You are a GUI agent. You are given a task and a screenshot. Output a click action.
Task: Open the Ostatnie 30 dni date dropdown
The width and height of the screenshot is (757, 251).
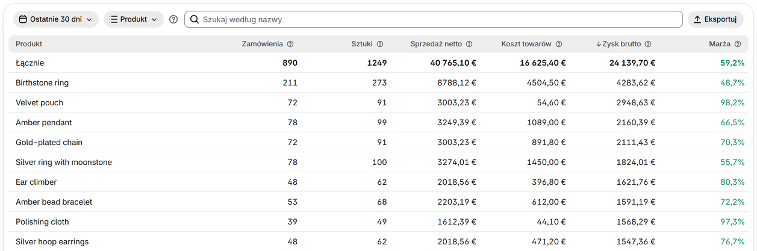pos(56,19)
